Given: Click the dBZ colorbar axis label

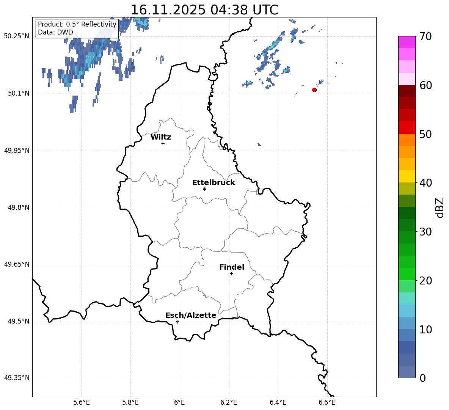Looking at the screenshot, I should [x=440, y=207].
